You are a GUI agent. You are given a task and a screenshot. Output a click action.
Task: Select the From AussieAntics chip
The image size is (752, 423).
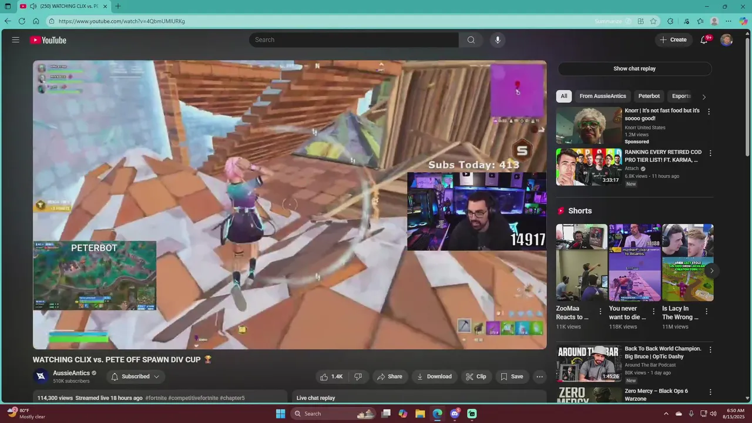(x=603, y=96)
